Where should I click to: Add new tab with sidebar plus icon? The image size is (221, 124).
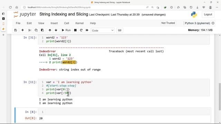3,35
